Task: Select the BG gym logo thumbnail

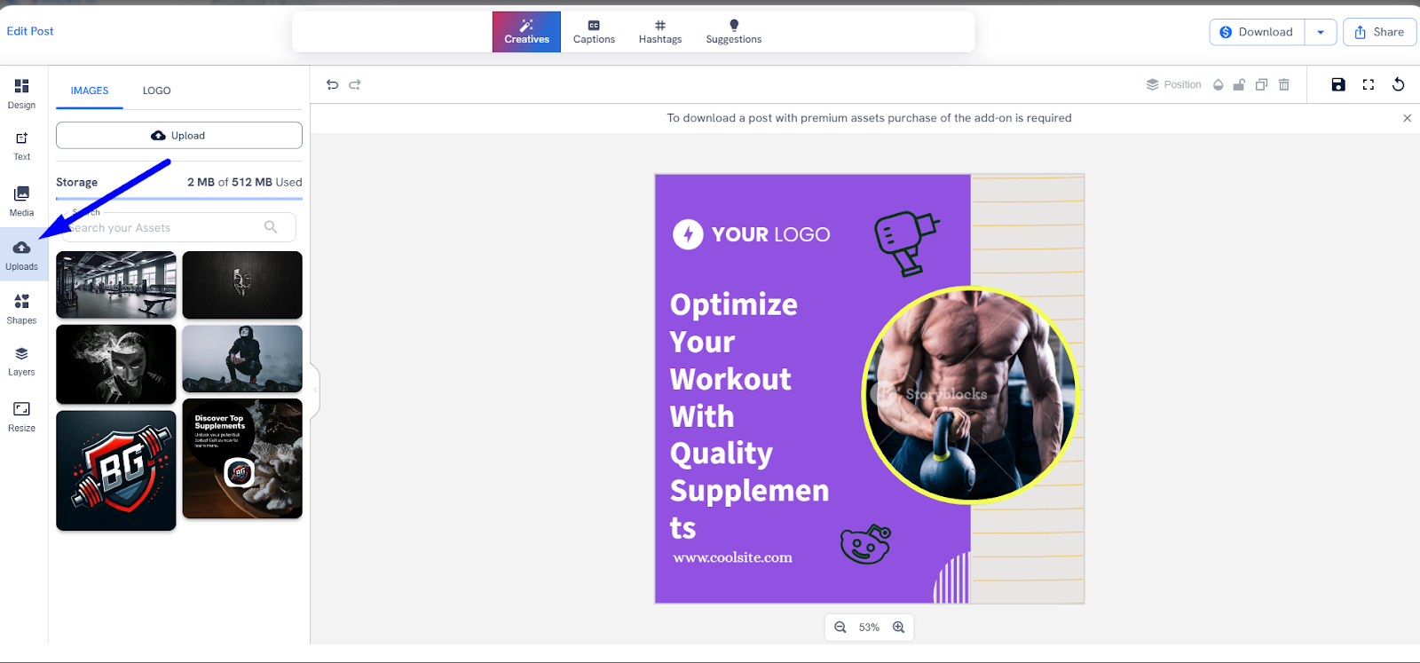Action: pos(116,470)
